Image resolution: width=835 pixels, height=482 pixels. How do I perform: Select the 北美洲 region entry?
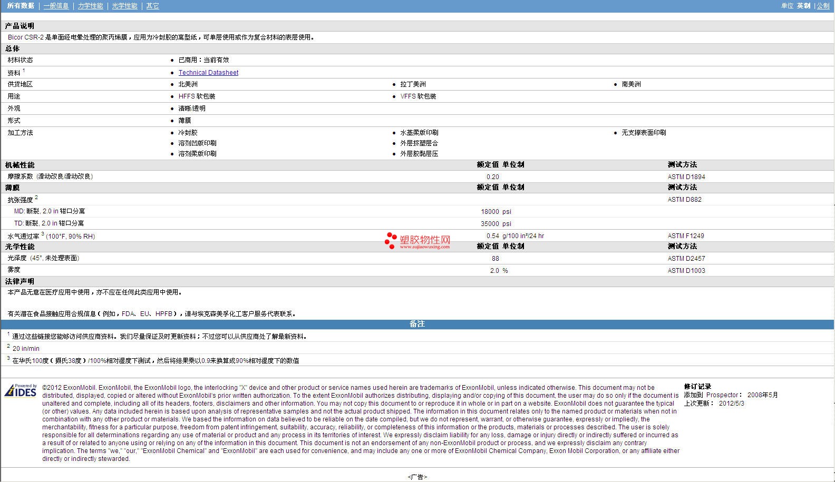[188, 84]
